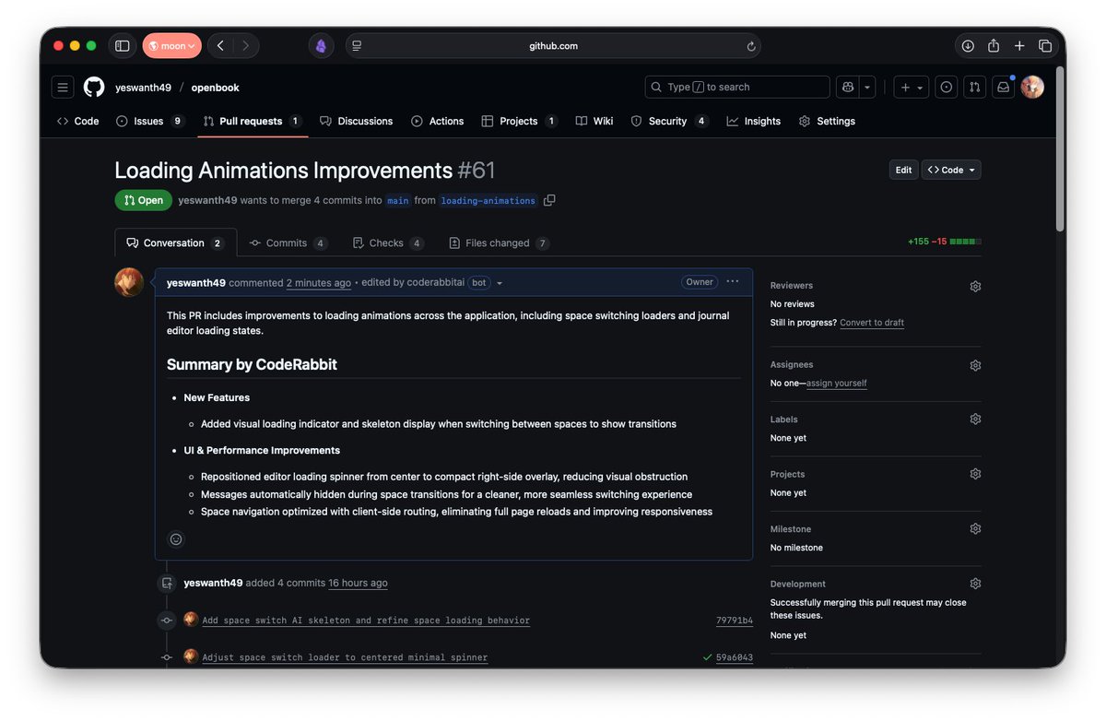
Task: Switch to the Commits PR tab
Action: (288, 242)
